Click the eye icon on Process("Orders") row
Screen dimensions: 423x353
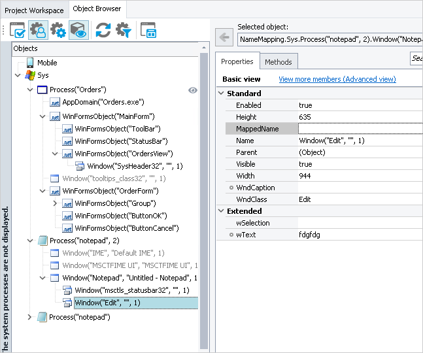[x=193, y=90]
